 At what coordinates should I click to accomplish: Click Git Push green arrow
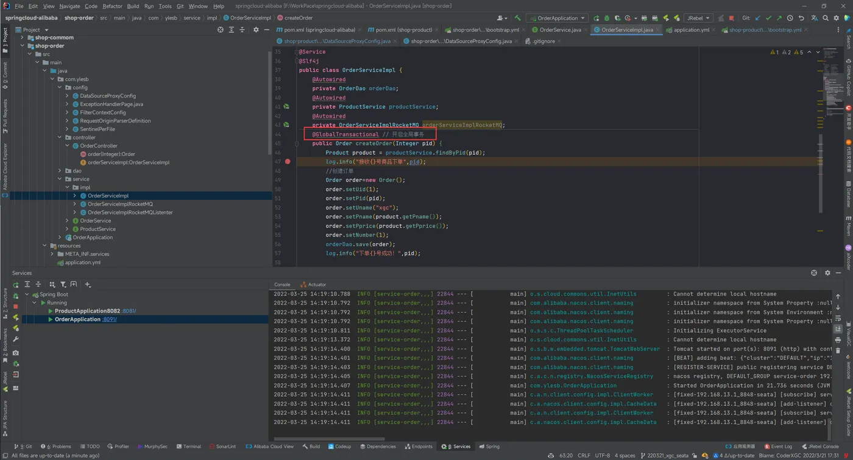pos(779,18)
